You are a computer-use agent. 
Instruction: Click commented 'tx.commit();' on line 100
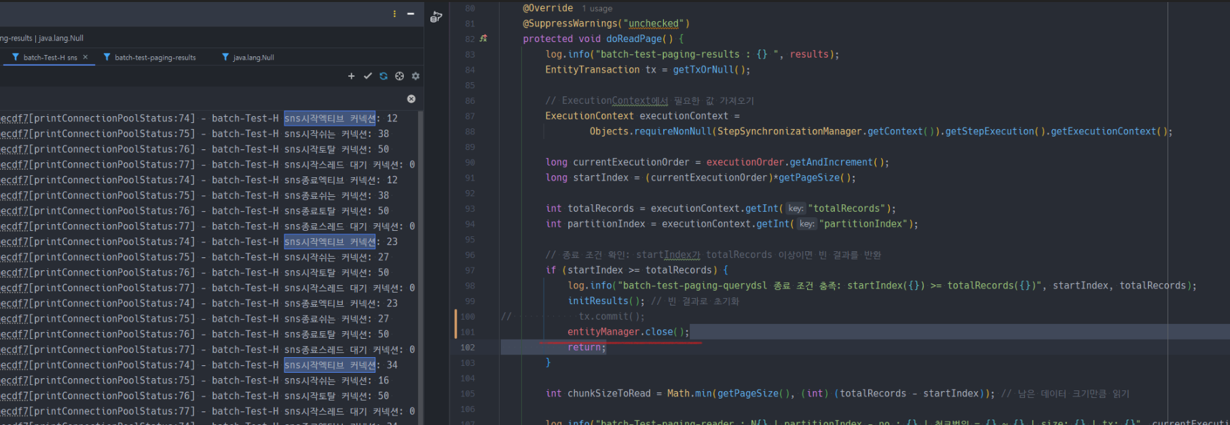tap(612, 317)
